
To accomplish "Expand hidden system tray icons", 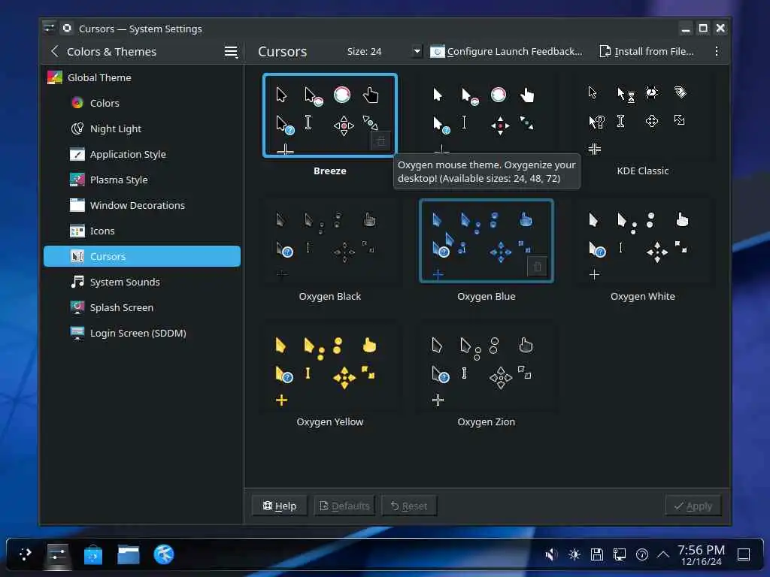I will tap(663, 554).
